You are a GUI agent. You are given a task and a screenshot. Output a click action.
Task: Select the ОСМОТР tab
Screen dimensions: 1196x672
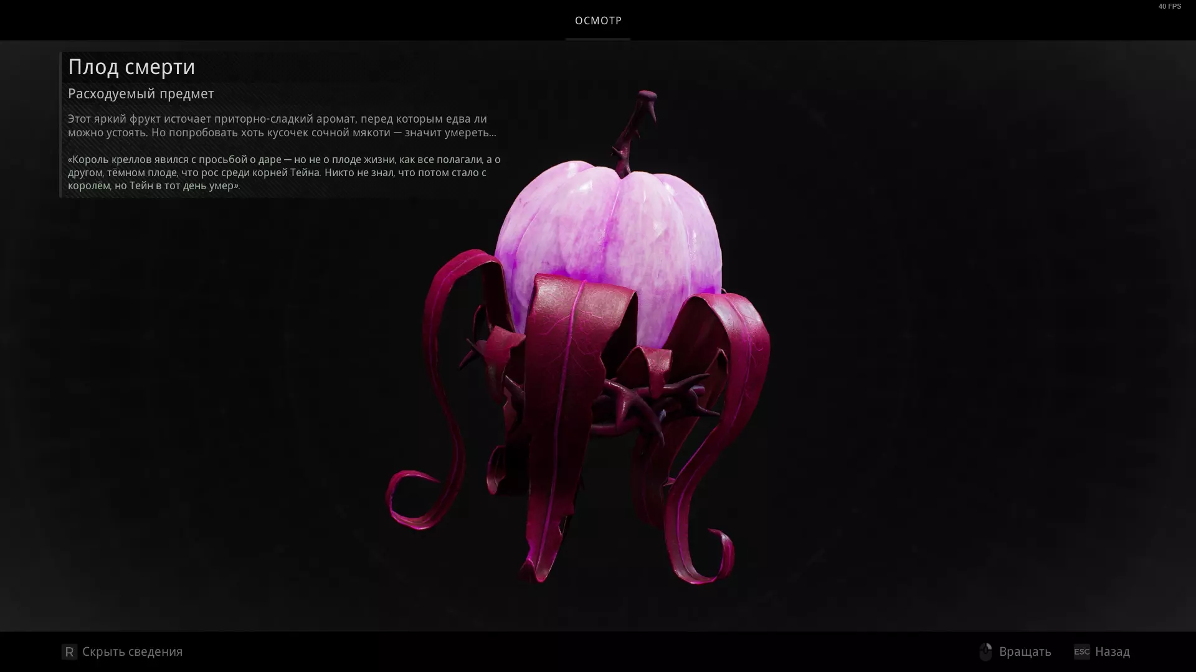pyautogui.click(x=598, y=21)
